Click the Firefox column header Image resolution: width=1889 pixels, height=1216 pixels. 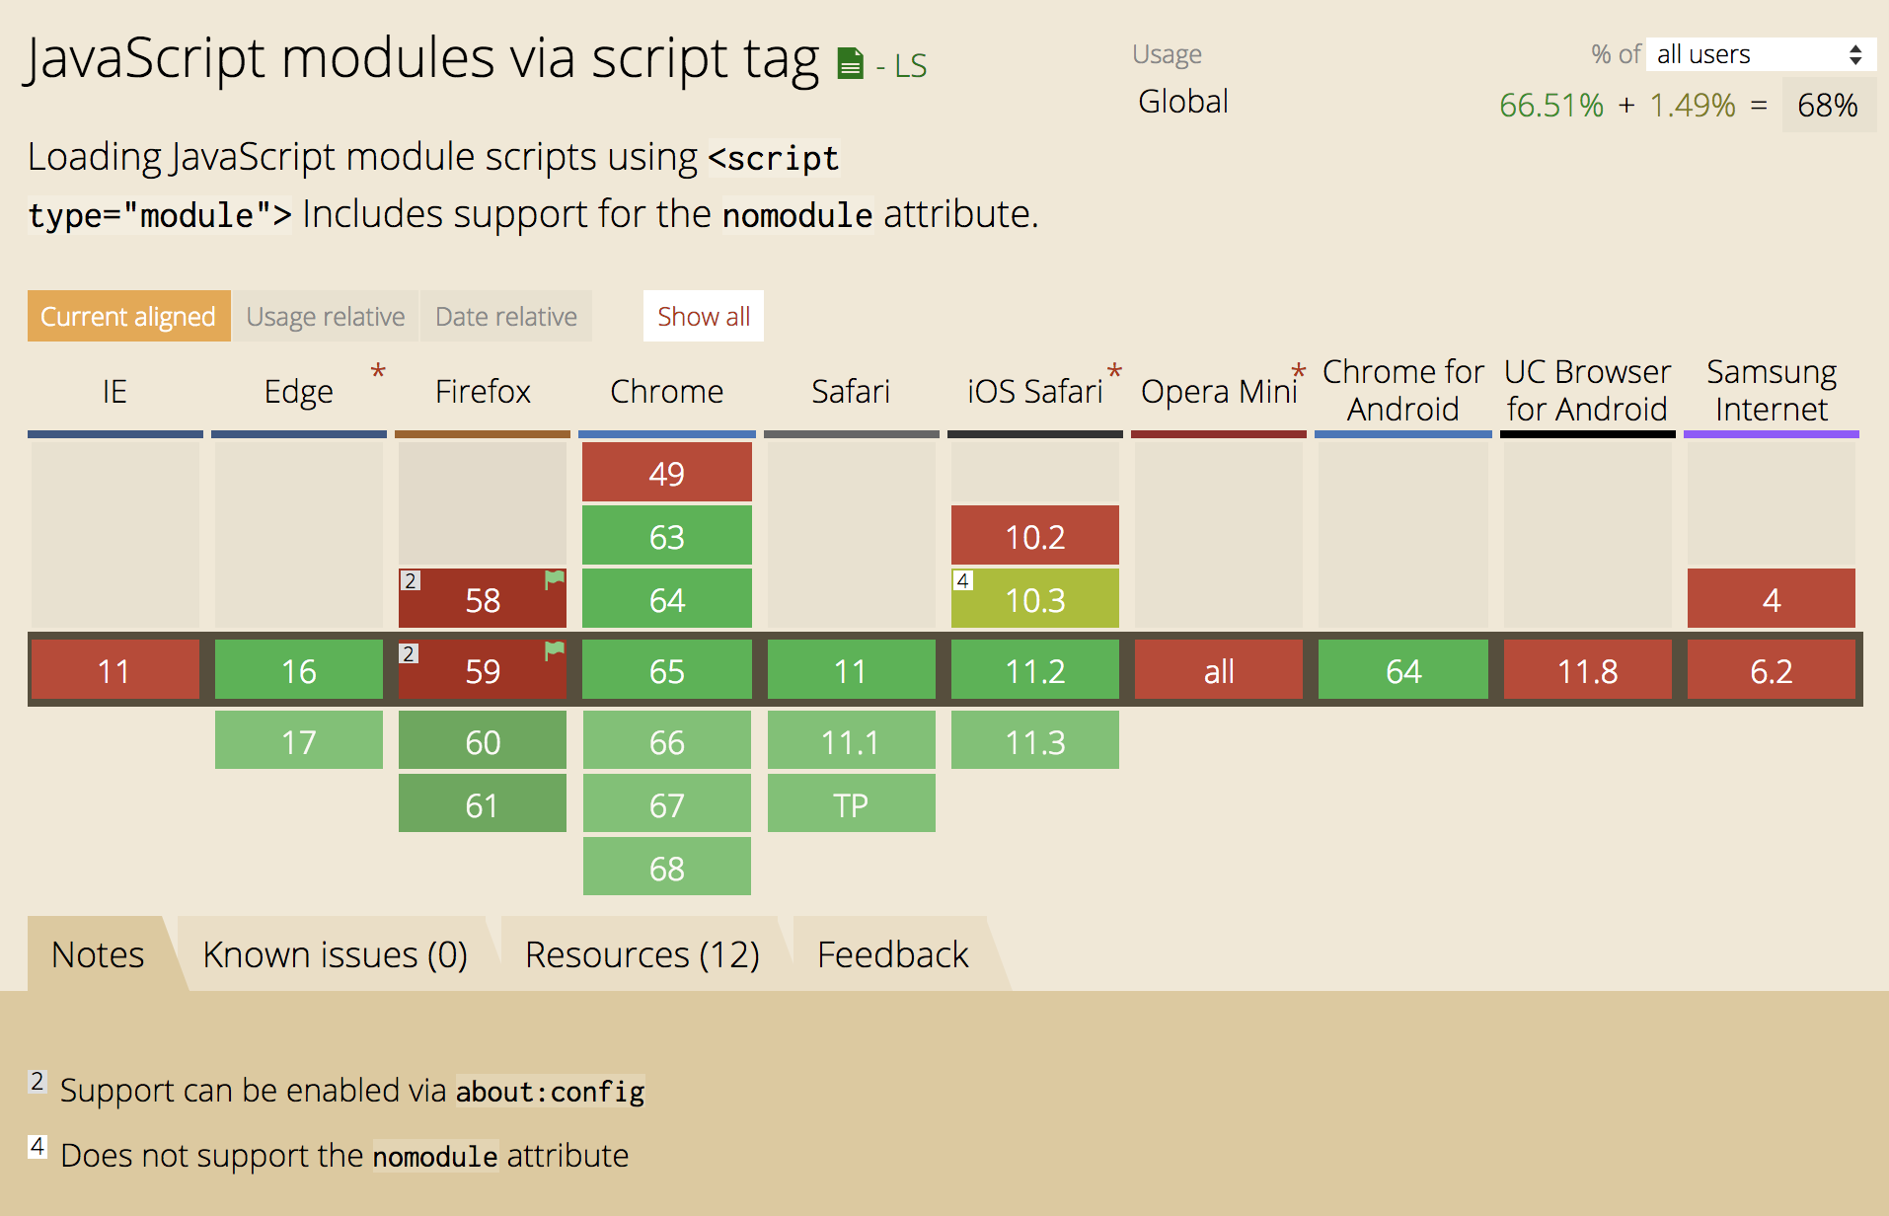483,392
